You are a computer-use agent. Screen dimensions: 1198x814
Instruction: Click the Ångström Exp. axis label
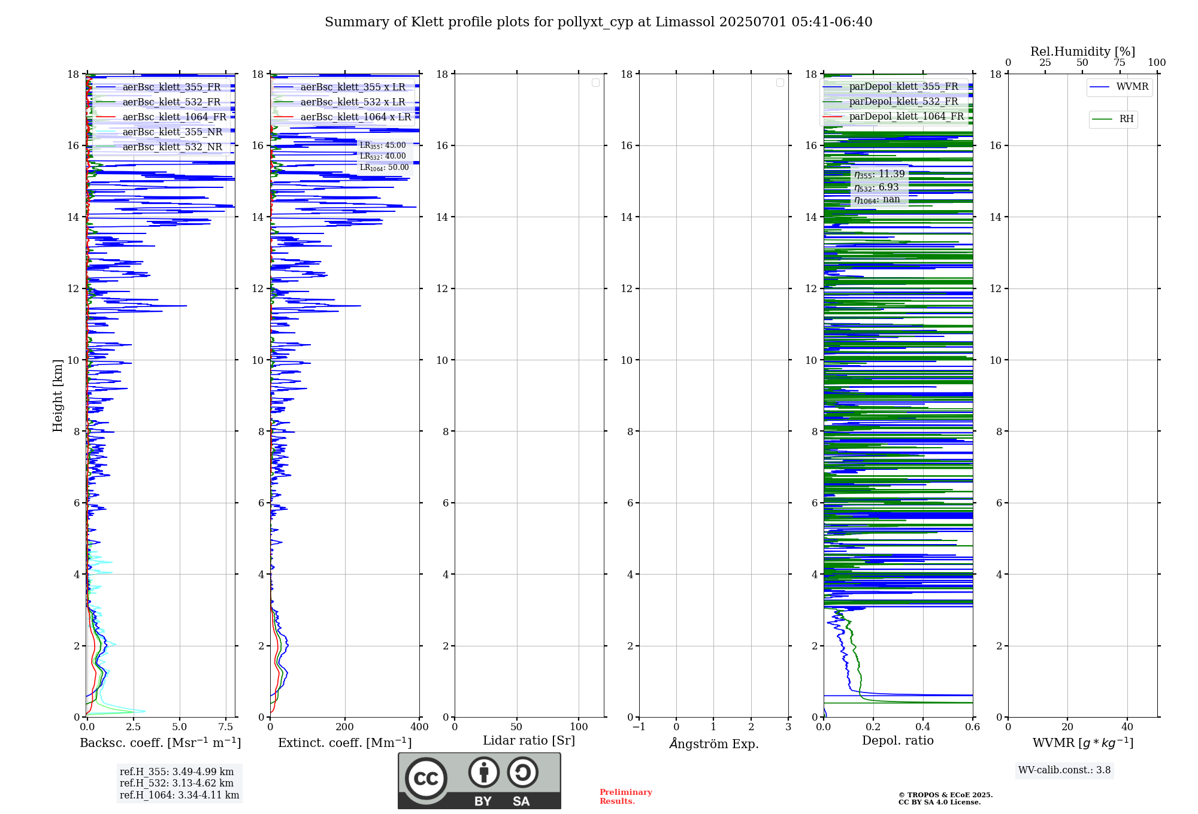click(714, 743)
